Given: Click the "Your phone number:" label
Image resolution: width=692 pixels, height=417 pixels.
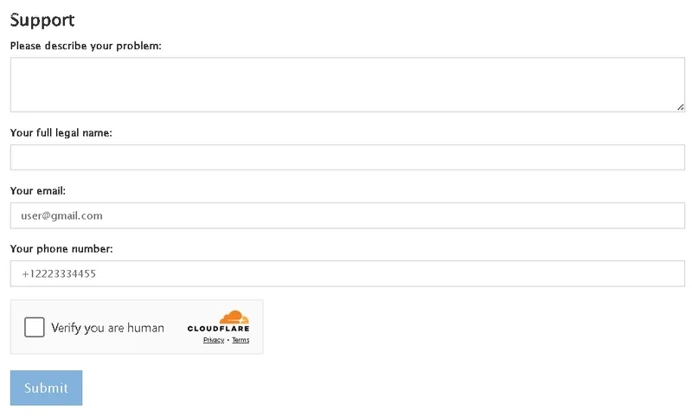Looking at the screenshot, I should pyautogui.click(x=61, y=249).
